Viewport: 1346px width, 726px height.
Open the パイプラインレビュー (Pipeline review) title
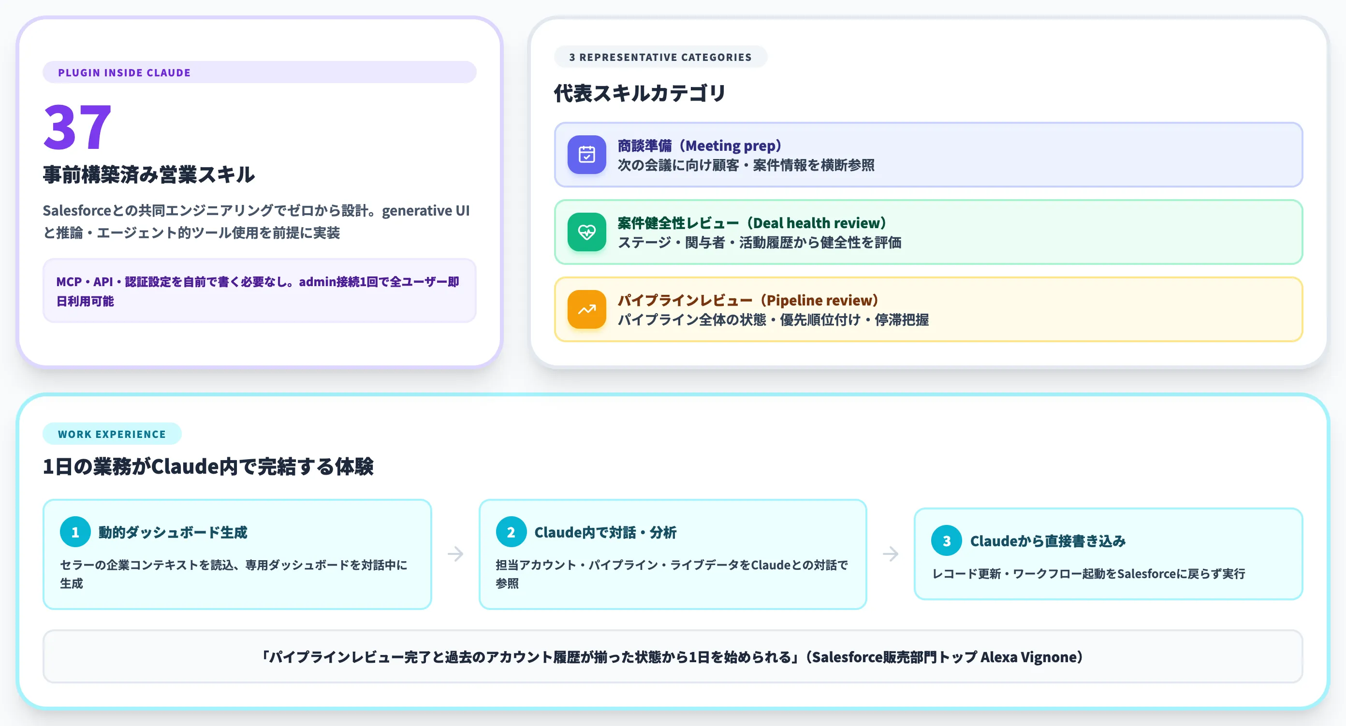(x=748, y=300)
